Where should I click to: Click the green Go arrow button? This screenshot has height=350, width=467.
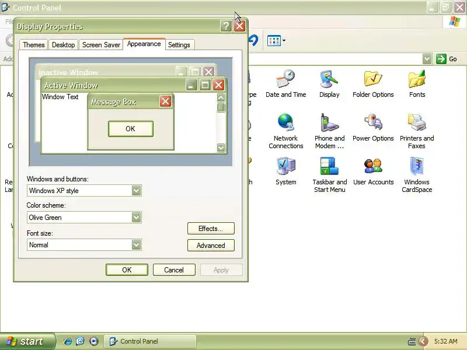pos(441,59)
